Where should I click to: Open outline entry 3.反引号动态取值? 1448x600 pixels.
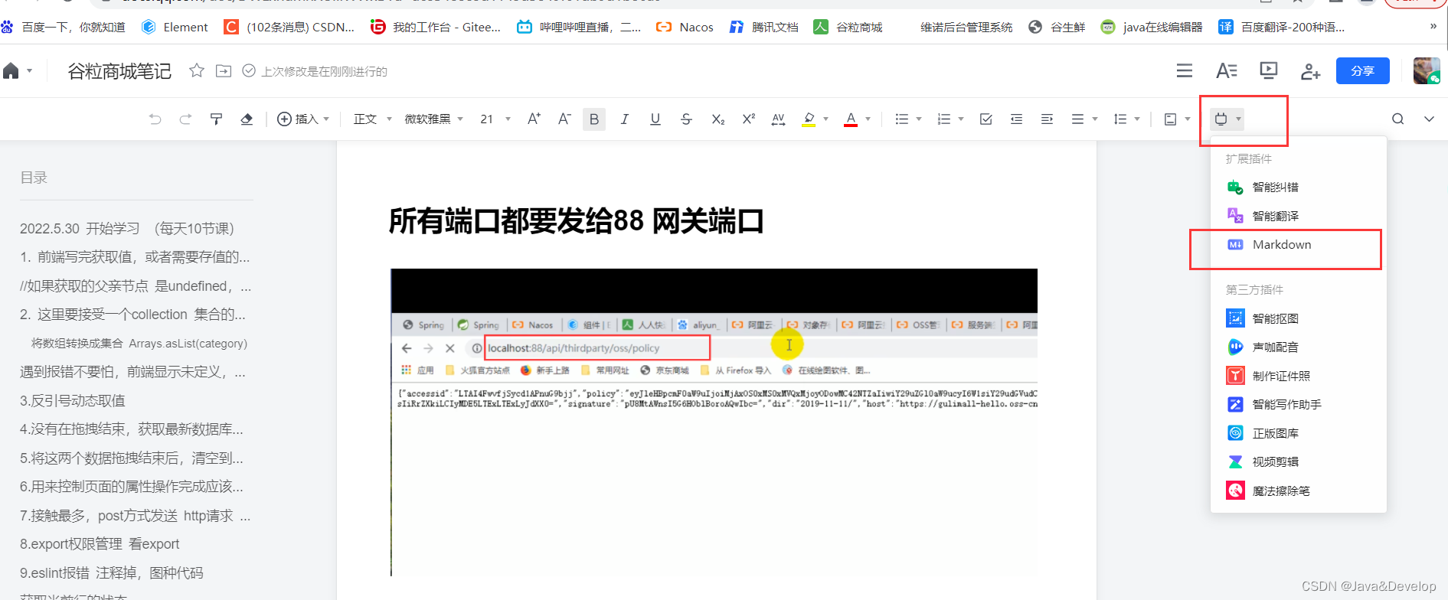tap(73, 400)
